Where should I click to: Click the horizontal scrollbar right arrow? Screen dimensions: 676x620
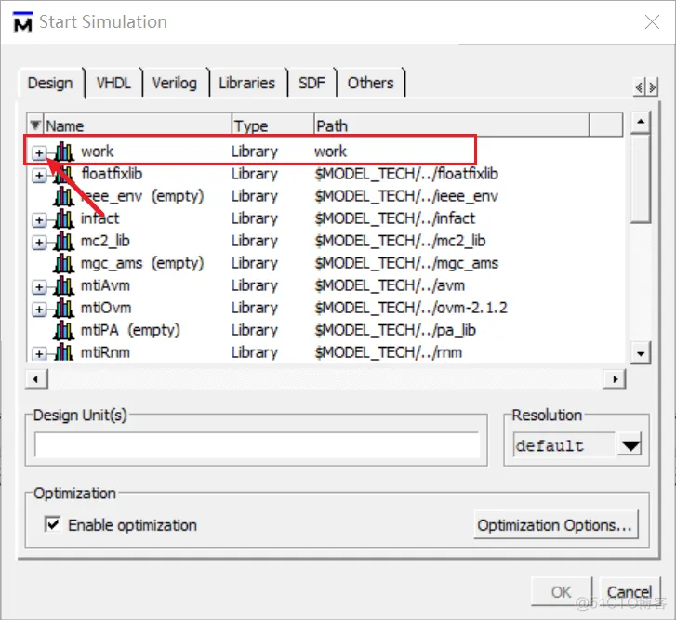click(x=615, y=379)
